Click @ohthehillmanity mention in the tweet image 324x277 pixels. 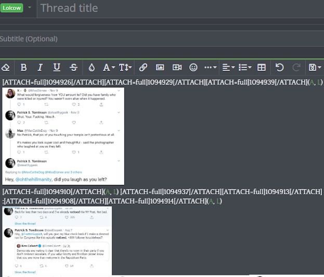coord(33,179)
